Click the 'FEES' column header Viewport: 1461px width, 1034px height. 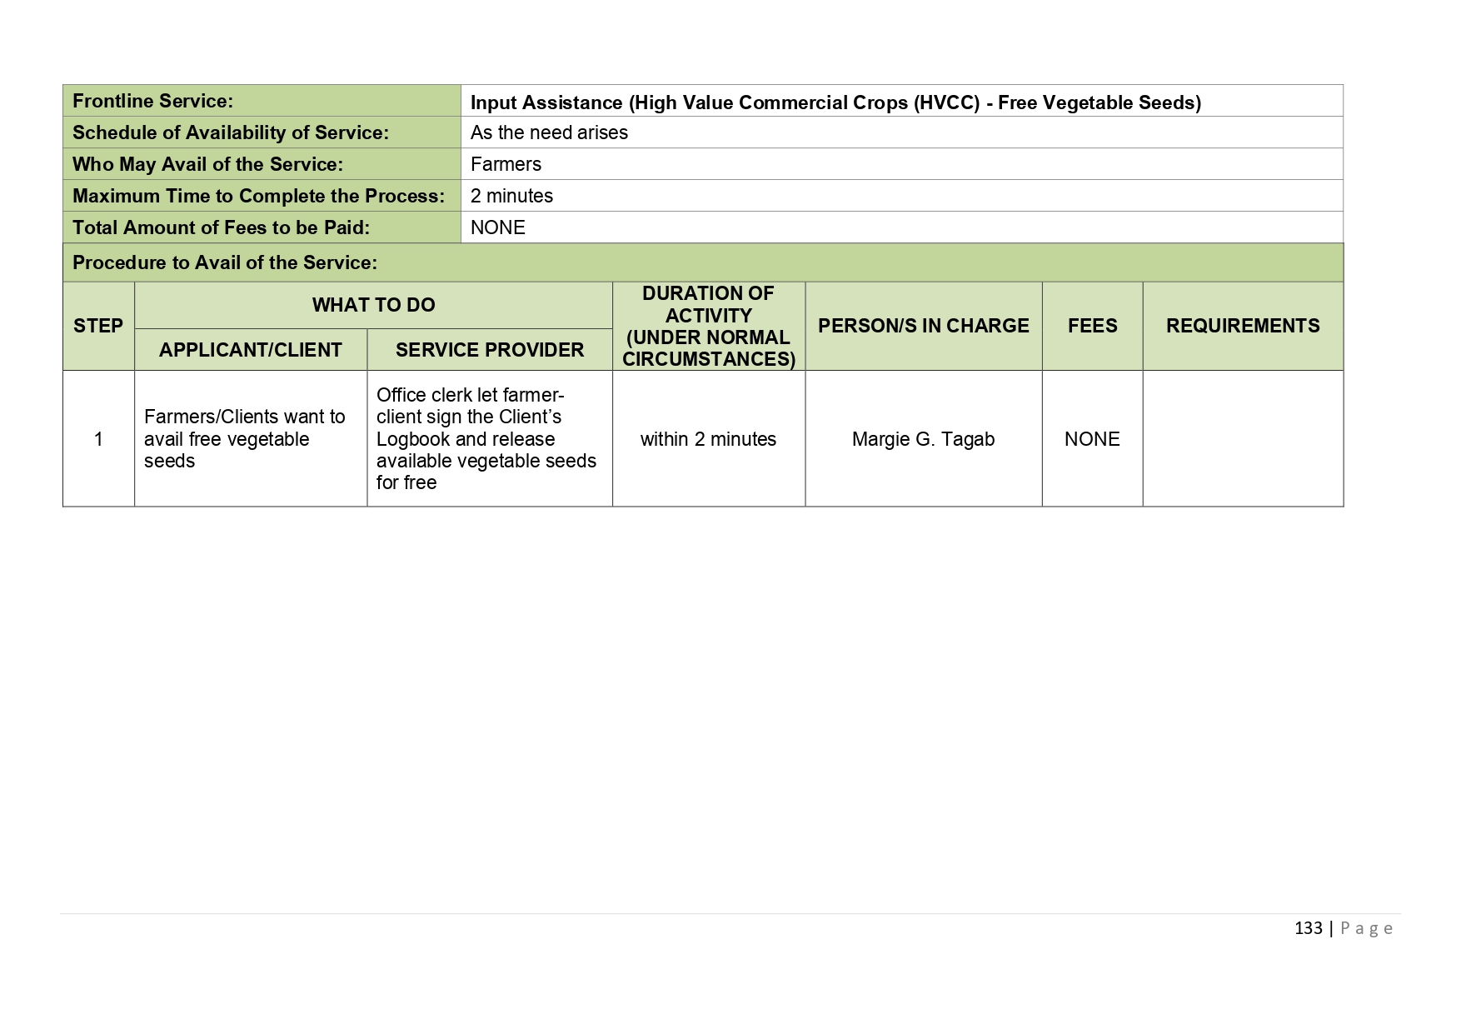(x=1093, y=326)
